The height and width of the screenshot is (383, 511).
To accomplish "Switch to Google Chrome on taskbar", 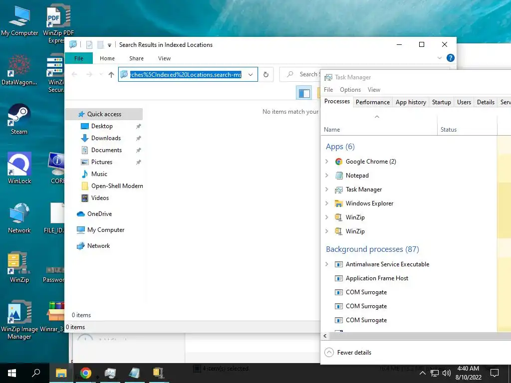I will click(86, 373).
